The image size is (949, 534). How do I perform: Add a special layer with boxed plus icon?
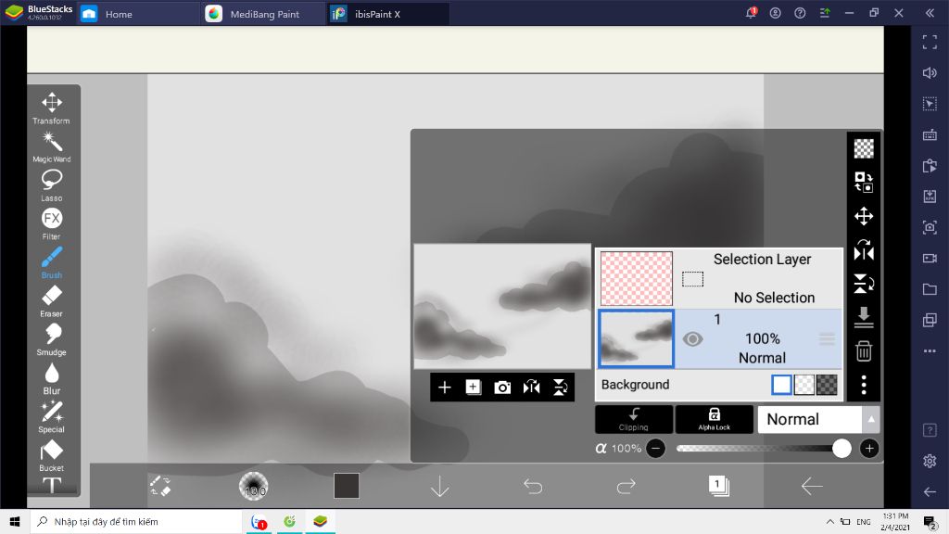(474, 388)
